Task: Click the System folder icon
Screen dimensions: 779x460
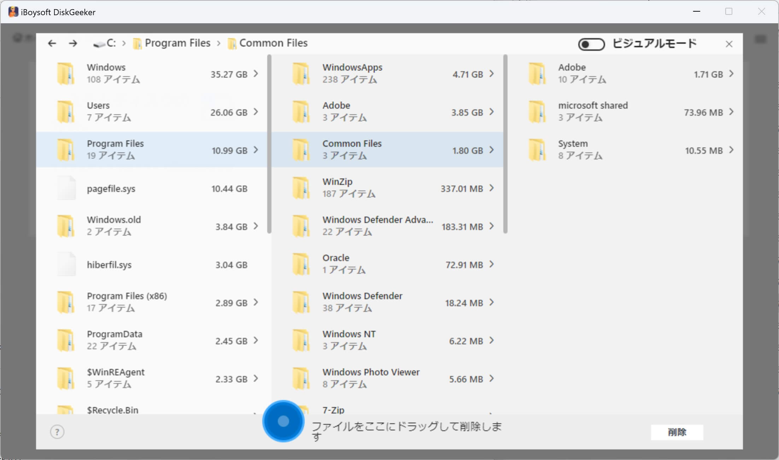Action: (x=537, y=150)
